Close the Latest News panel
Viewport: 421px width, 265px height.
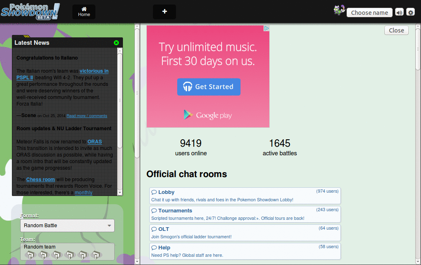pyautogui.click(x=116, y=43)
